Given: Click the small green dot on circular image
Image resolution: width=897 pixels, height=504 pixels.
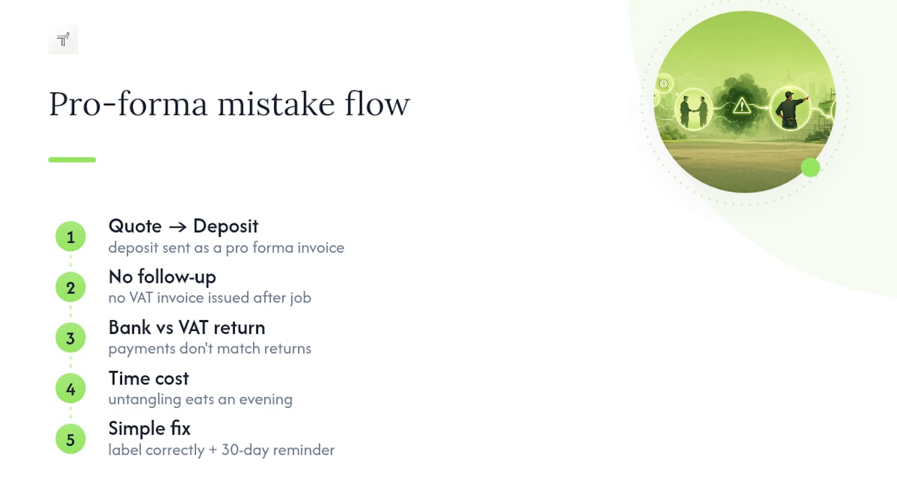Looking at the screenshot, I should pos(810,167).
